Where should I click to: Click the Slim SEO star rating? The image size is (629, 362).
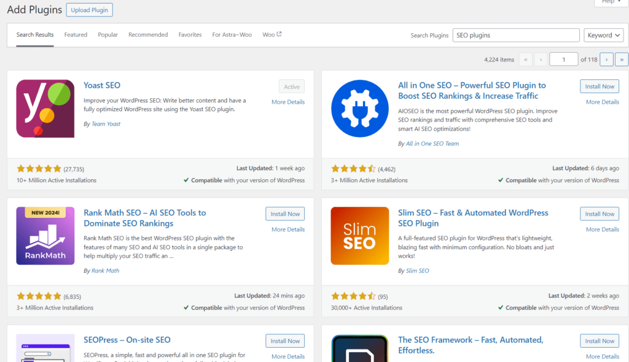(353, 296)
